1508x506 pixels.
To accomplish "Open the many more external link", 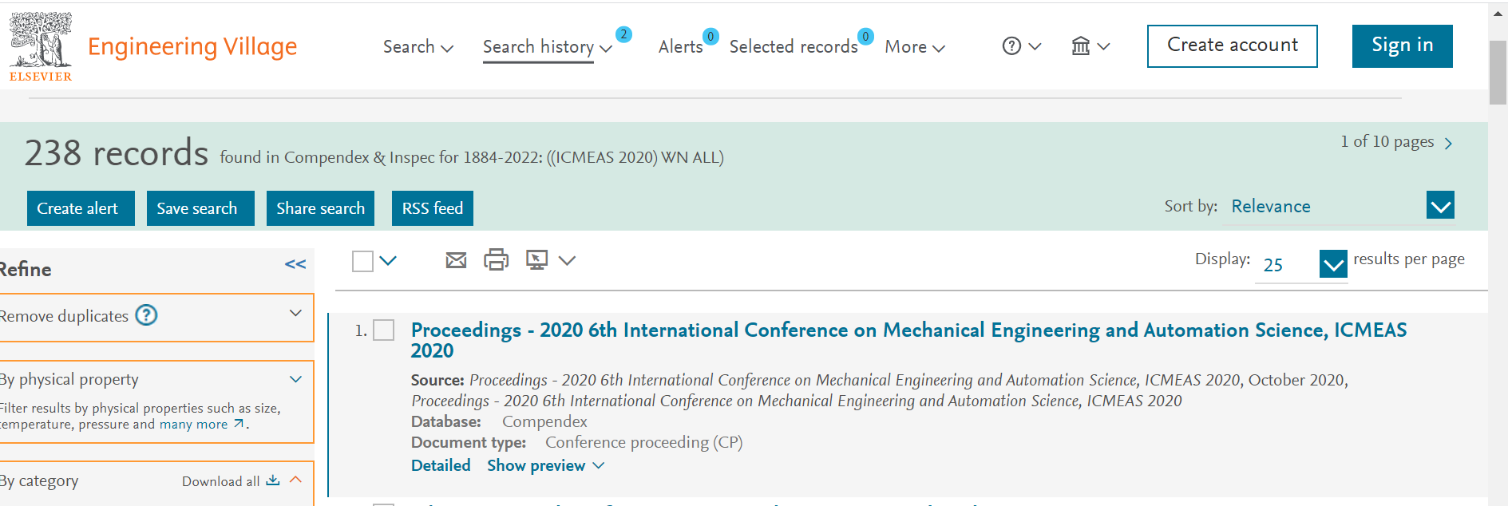I will coord(202,425).
